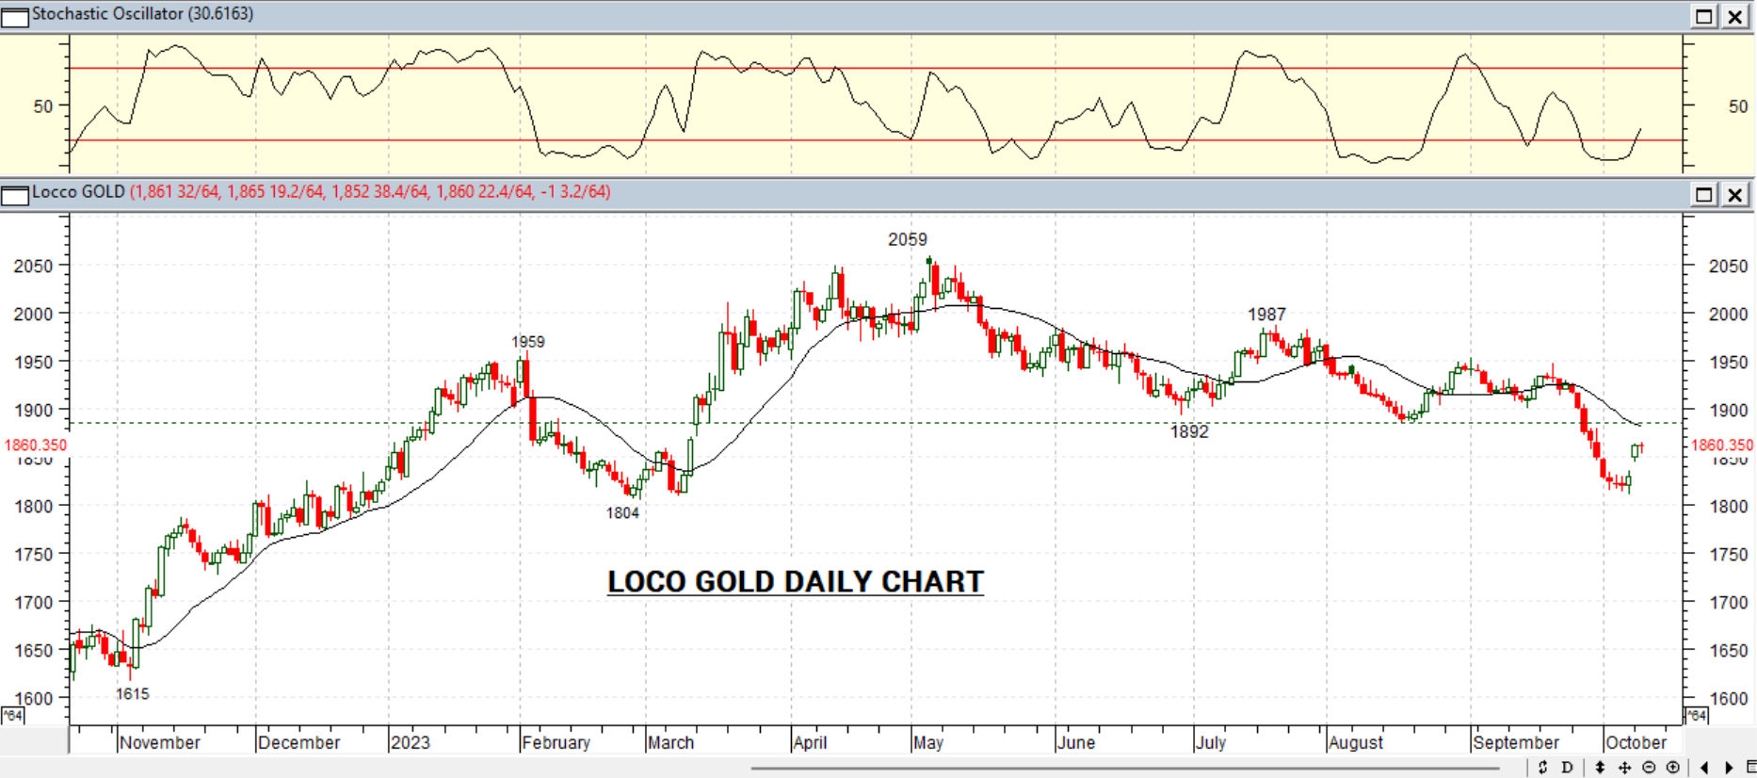Zoom out with the minus circle icon
This screenshot has width=1757, height=778.
click(x=1649, y=768)
